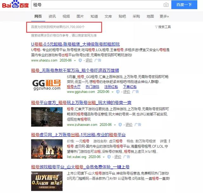Expand dropdown arrow after www.uhaozu.com date
The height and width of the screenshot is (193, 203).
75,60
